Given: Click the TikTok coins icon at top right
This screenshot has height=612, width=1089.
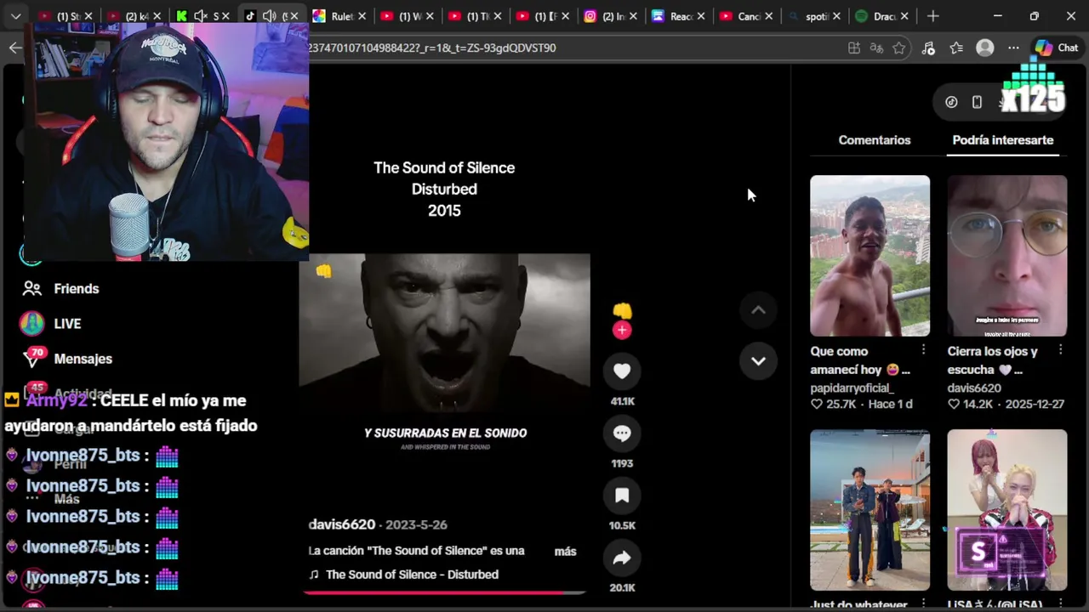Looking at the screenshot, I should (x=951, y=102).
